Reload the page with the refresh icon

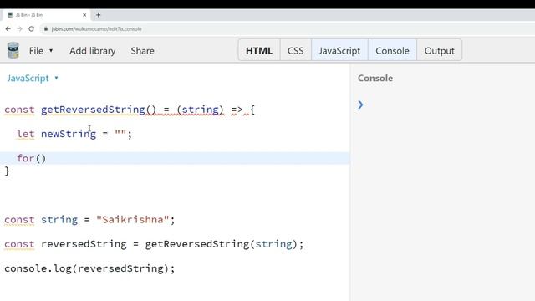31,29
